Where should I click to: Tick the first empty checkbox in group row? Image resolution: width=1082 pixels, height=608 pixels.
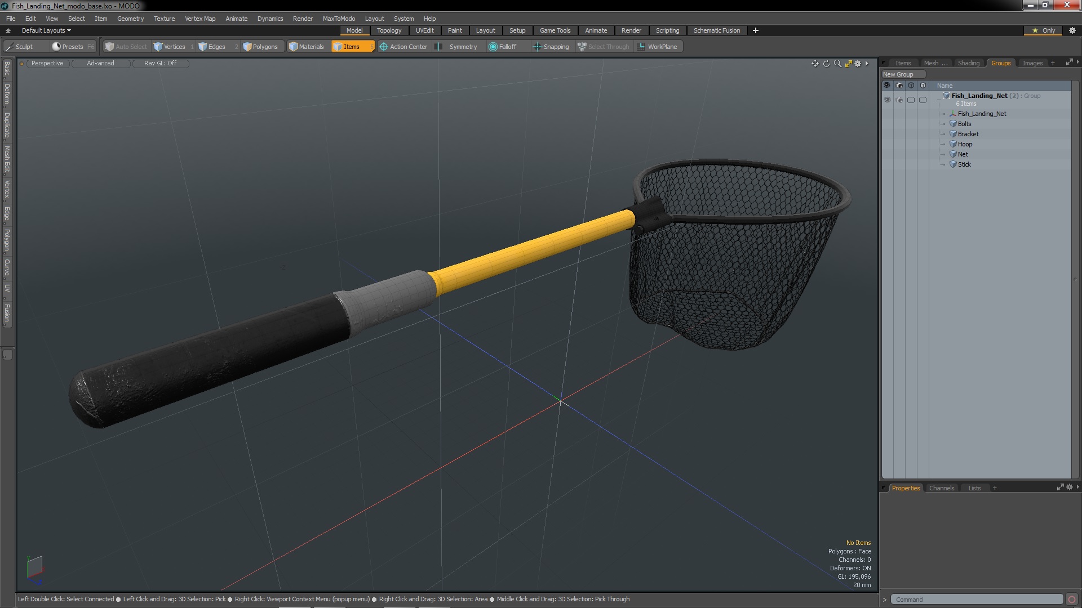coord(911,100)
